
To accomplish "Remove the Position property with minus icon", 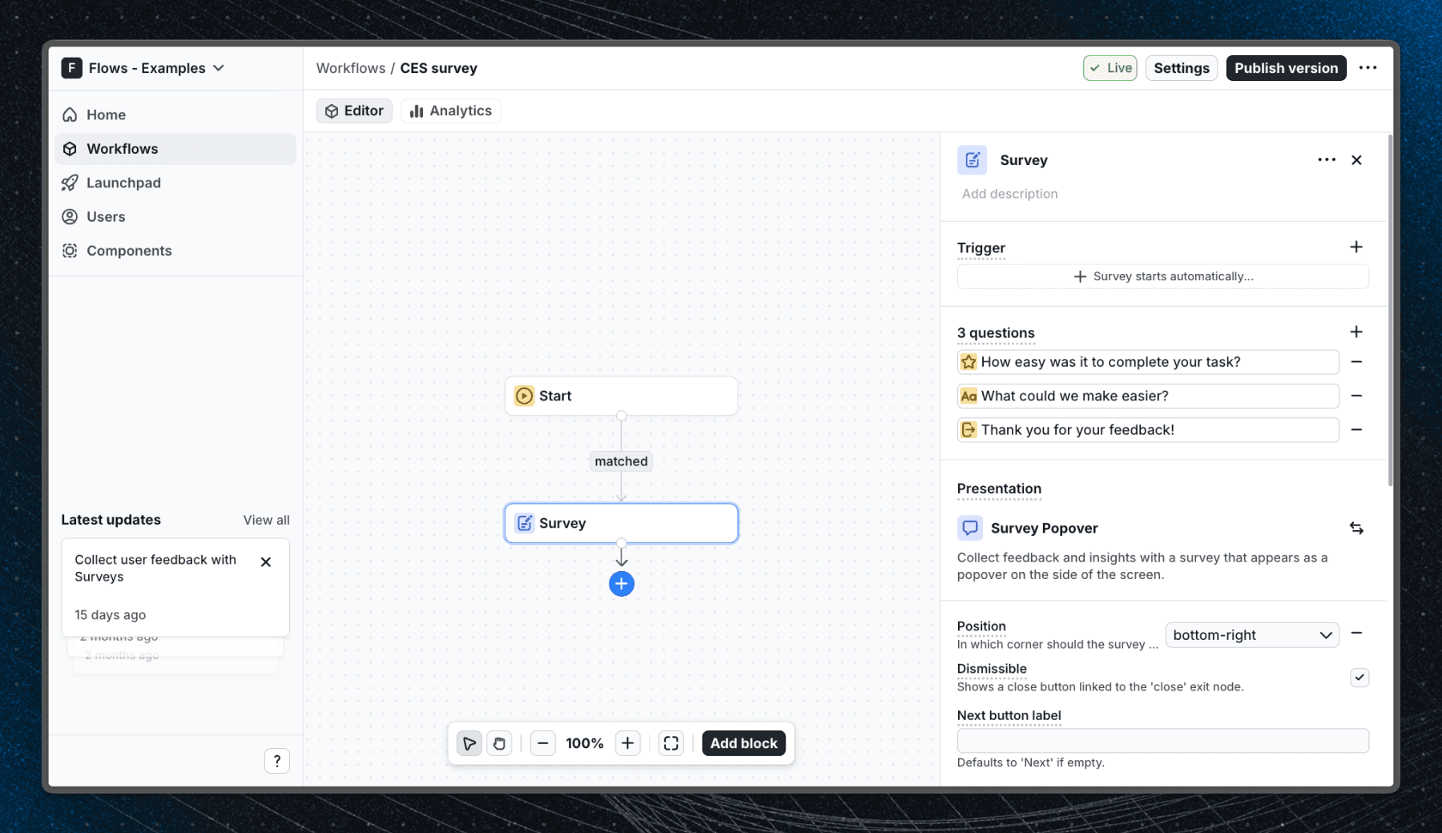I will pyautogui.click(x=1356, y=634).
